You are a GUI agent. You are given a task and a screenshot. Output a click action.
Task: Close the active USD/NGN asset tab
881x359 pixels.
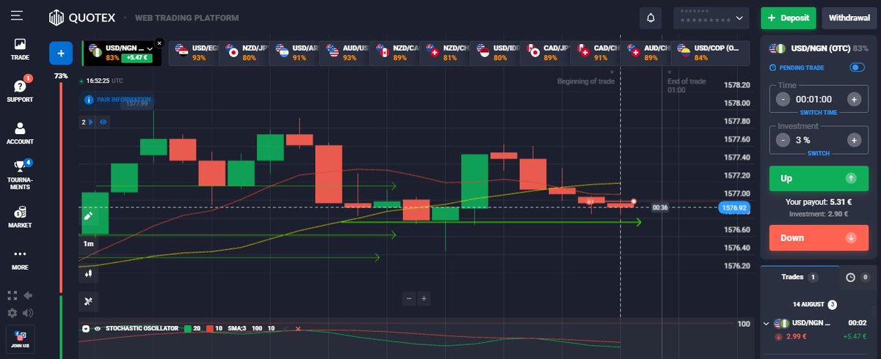coord(159,43)
